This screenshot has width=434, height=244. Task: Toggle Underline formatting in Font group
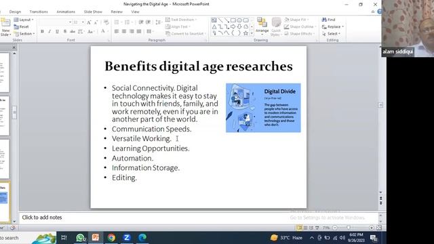(x=57, y=32)
